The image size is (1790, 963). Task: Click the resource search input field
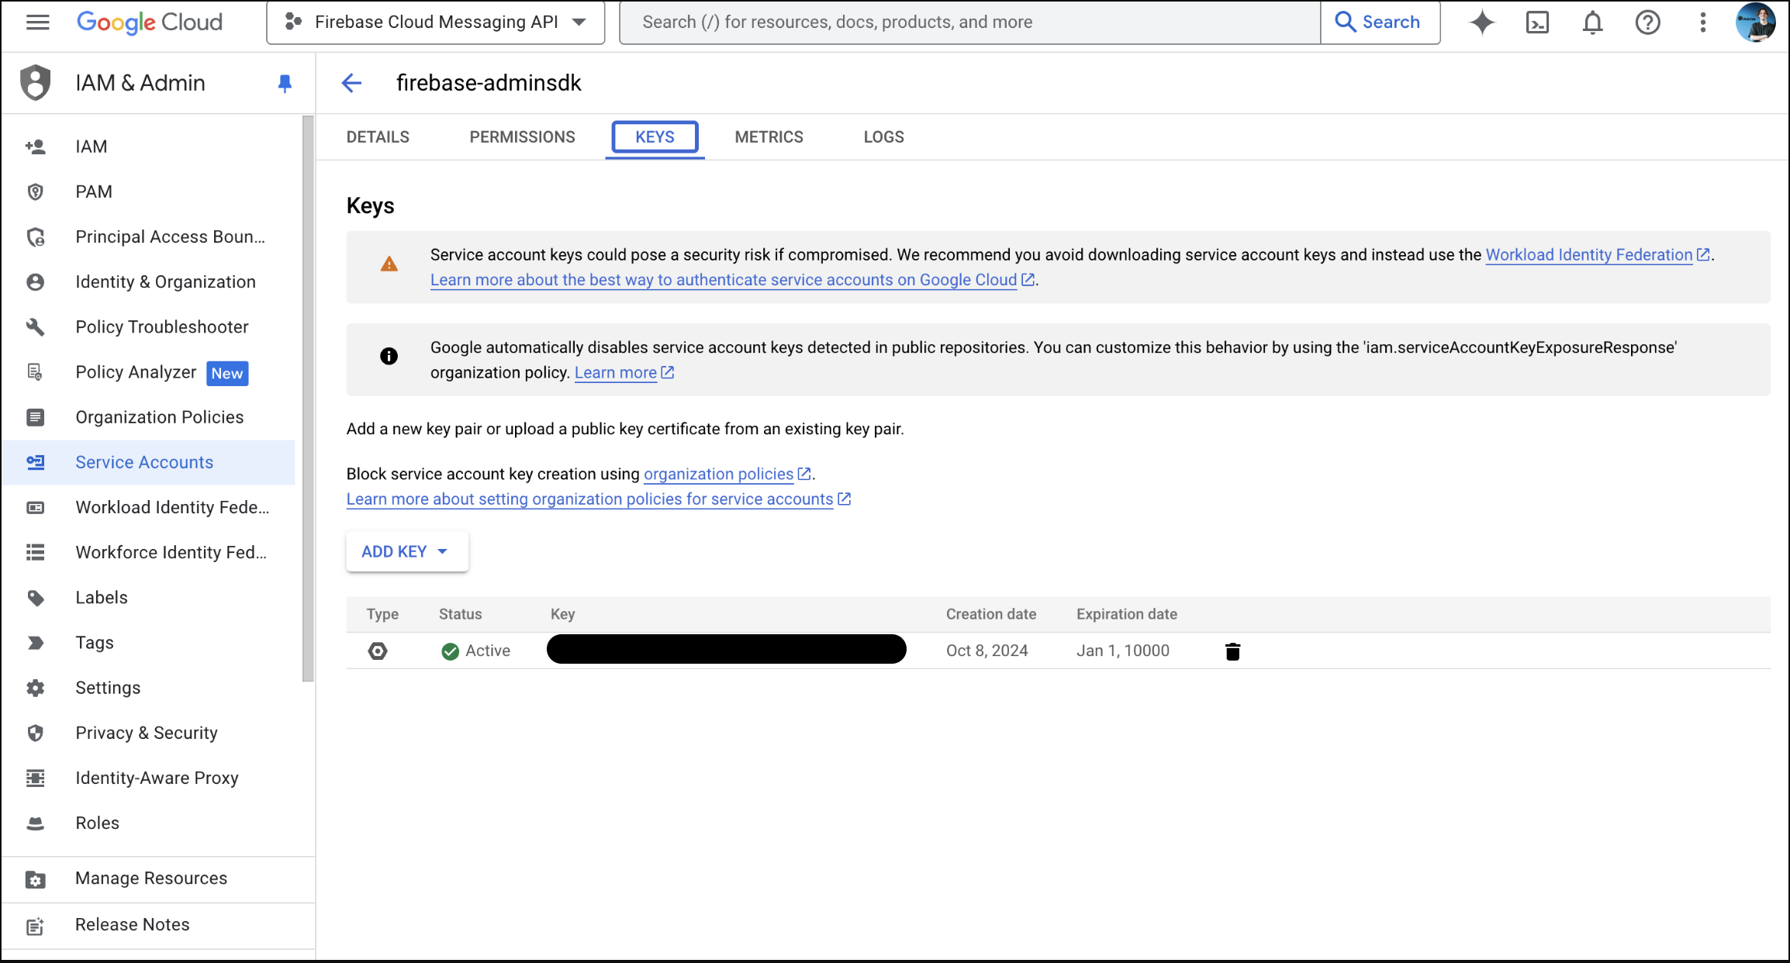click(969, 22)
